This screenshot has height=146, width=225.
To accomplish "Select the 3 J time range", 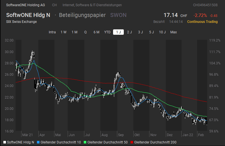I will pos(140,32).
